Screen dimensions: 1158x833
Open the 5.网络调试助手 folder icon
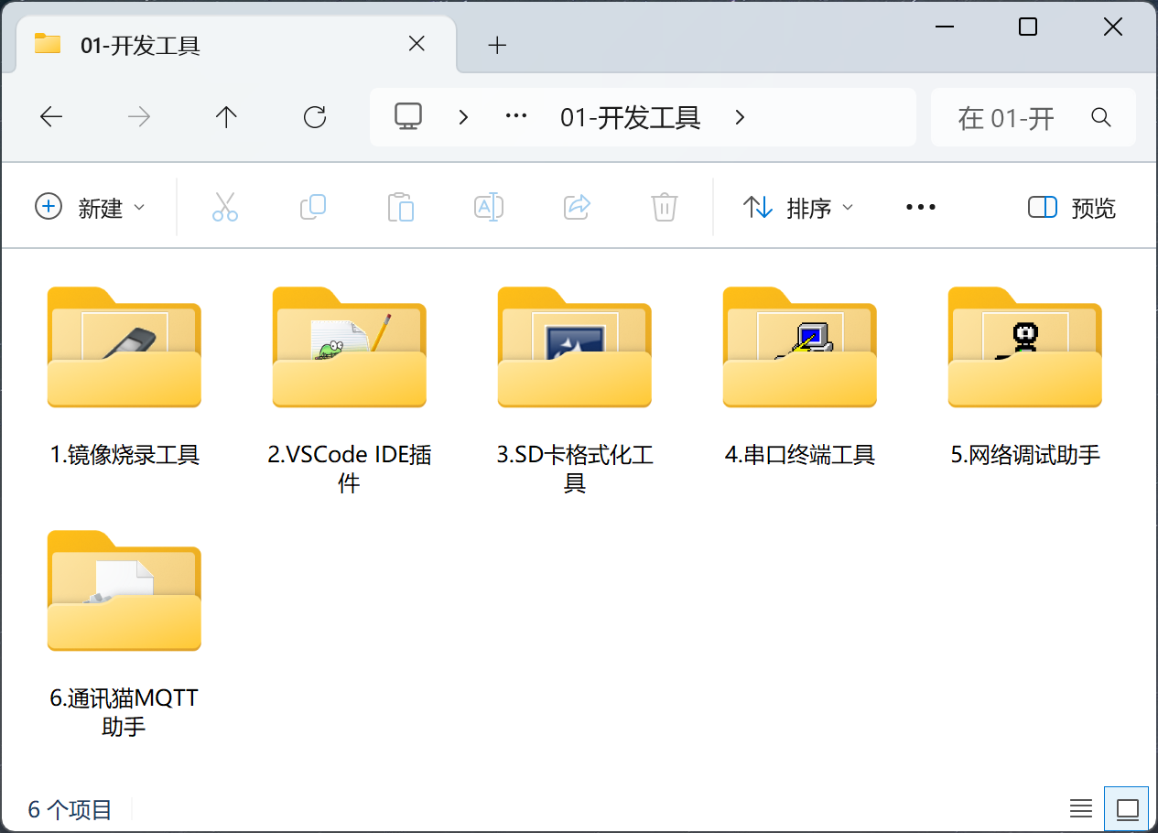[x=1024, y=347]
